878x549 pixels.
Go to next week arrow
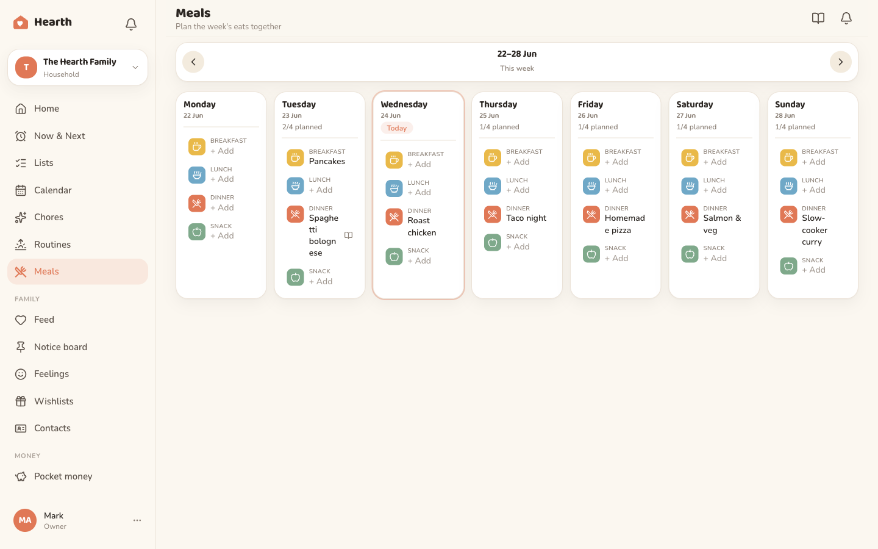[x=840, y=62]
